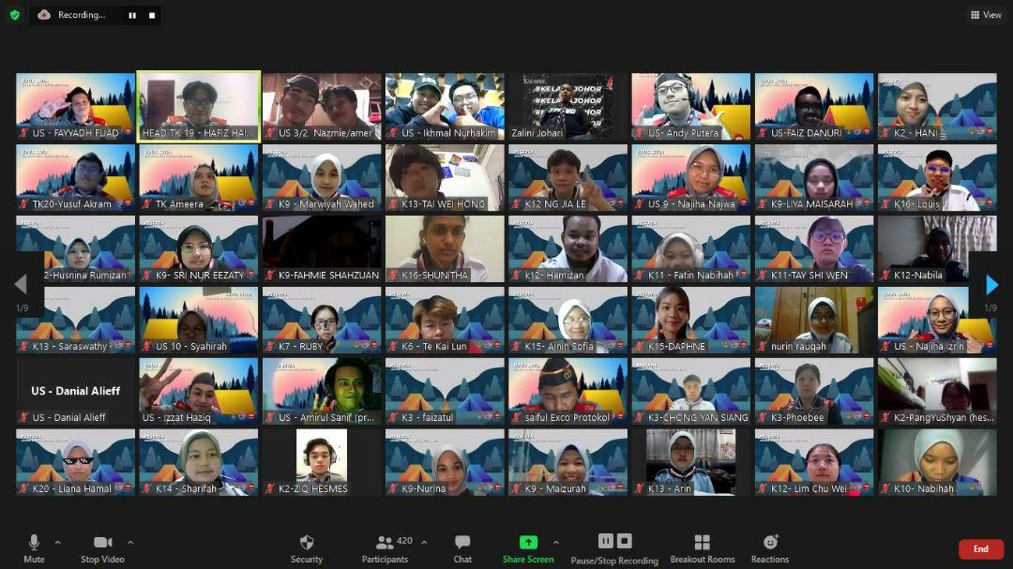Expand video options arrow beside Stop Video
This screenshot has width=1013, height=569.
[130, 542]
